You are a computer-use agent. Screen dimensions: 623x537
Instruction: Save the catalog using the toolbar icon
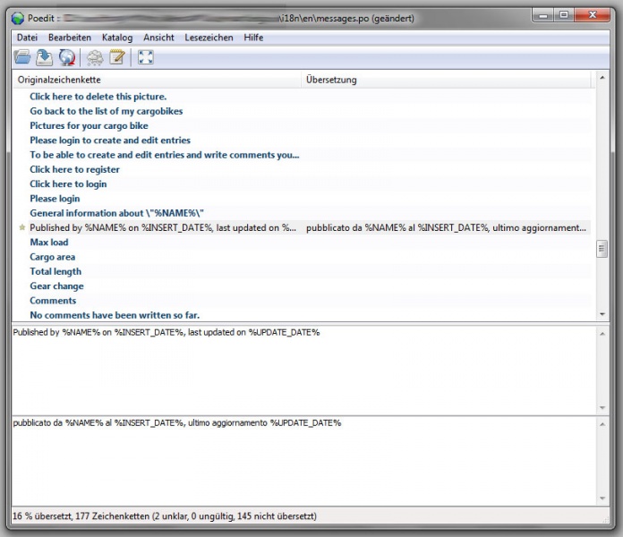pos(45,58)
